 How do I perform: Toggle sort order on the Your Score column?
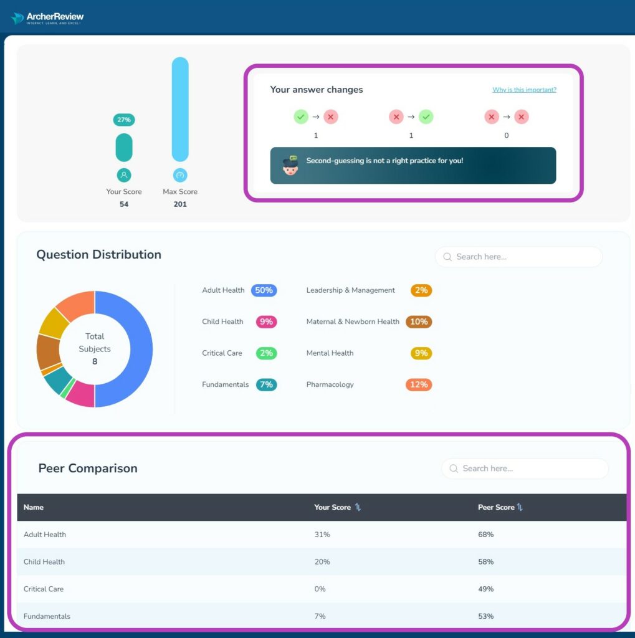click(x=356, y=507)
